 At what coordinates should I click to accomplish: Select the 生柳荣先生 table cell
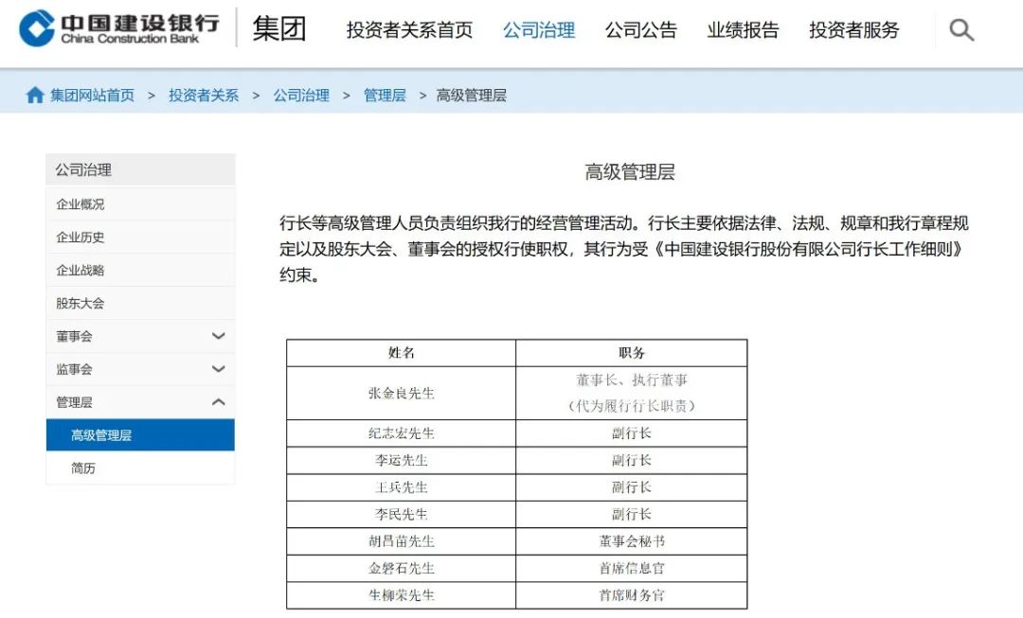click(x=402, y=595)
